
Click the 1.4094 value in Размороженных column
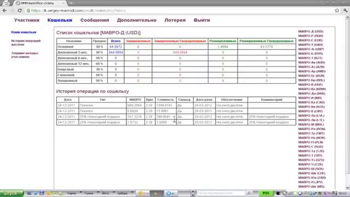pos(223,47)
